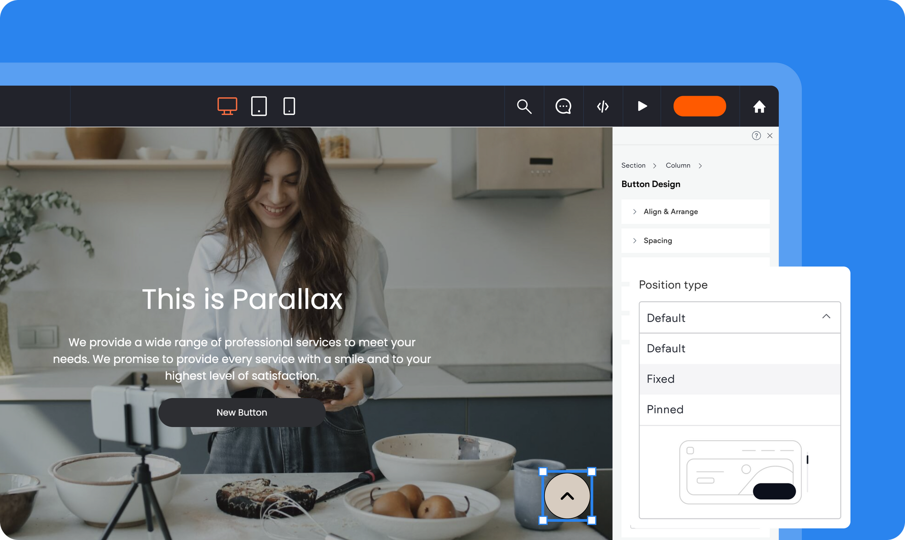The width and height of the screenshot is (905, 540).
Task: Click the preview play button
Action: tap(642, 105)
